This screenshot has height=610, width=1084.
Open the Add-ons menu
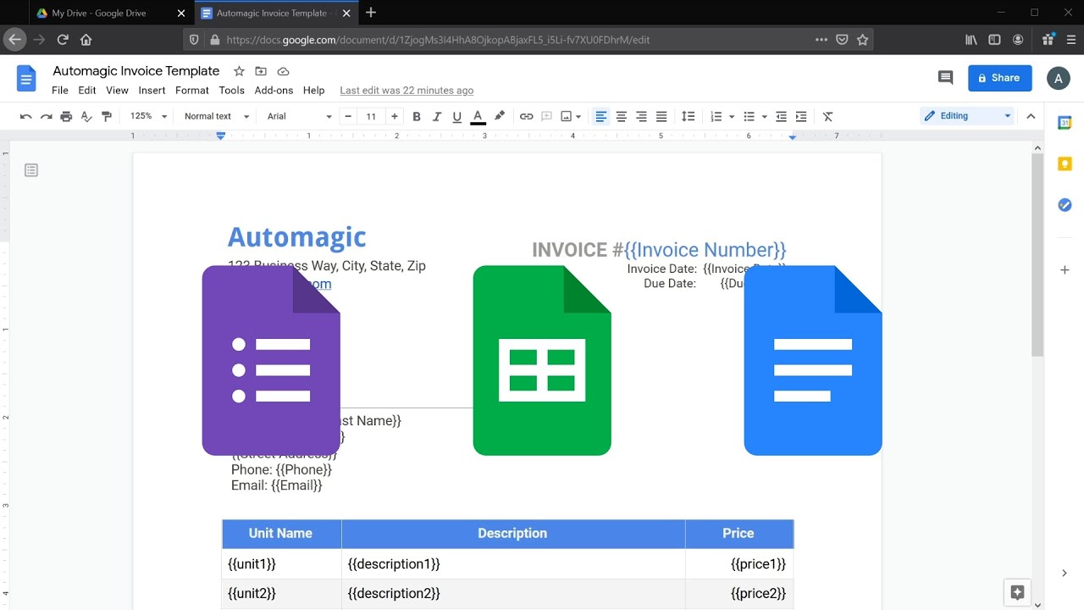tap(274, 91)
